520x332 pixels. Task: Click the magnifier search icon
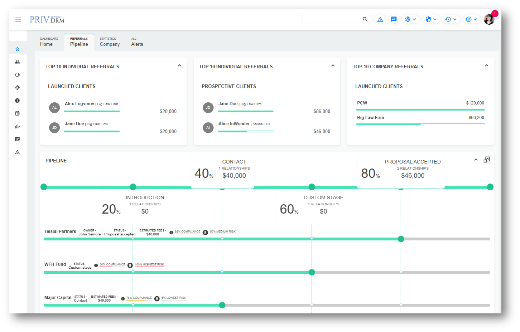pos(365,19)
